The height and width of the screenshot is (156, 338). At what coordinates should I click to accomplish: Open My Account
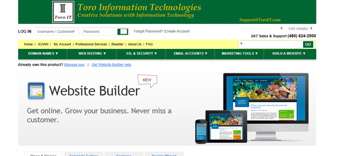pos(62,44)
